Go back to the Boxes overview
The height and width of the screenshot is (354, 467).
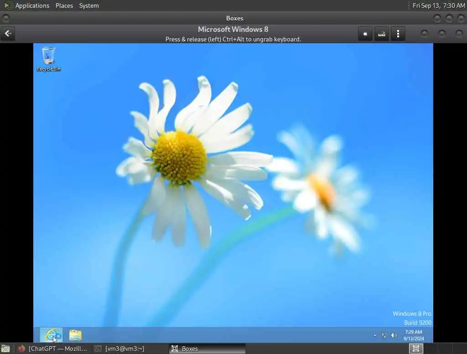pos(8,34)
